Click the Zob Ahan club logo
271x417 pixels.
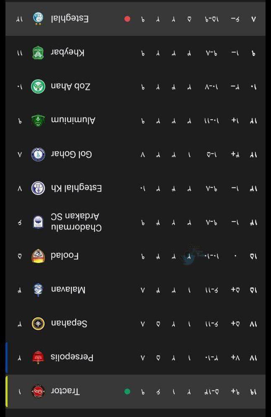(x=38, y=87)
